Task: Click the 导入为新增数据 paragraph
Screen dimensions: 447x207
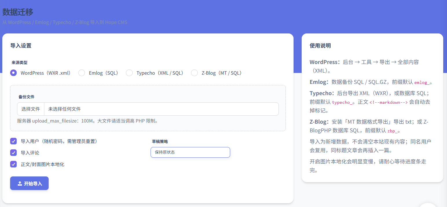Action: click(370, 146)
